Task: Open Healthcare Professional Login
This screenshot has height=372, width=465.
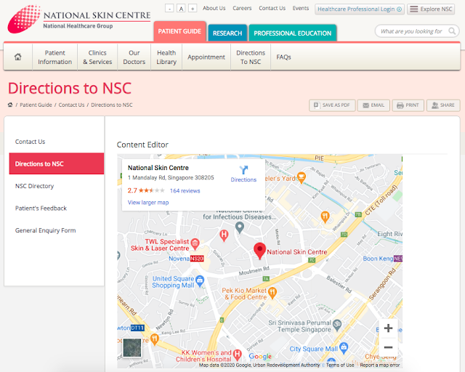Action: click(x=360, y=9)
